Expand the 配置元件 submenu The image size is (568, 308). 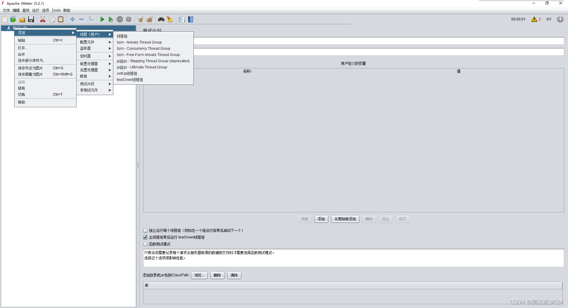coord(95,42)
